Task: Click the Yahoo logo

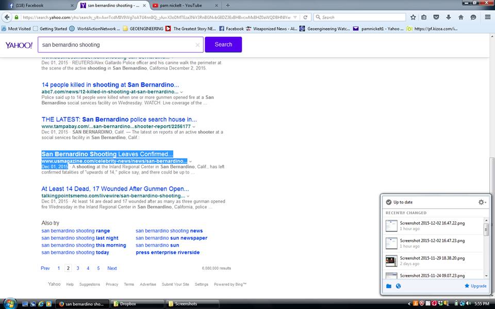Action: tap(19, 45)
